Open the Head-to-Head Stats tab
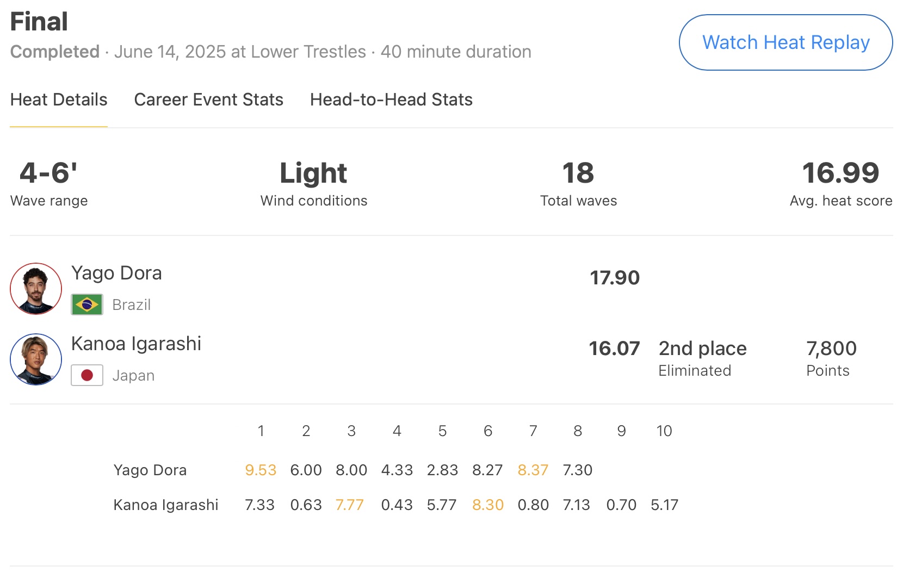903x572 pixels. pos(391,100)
